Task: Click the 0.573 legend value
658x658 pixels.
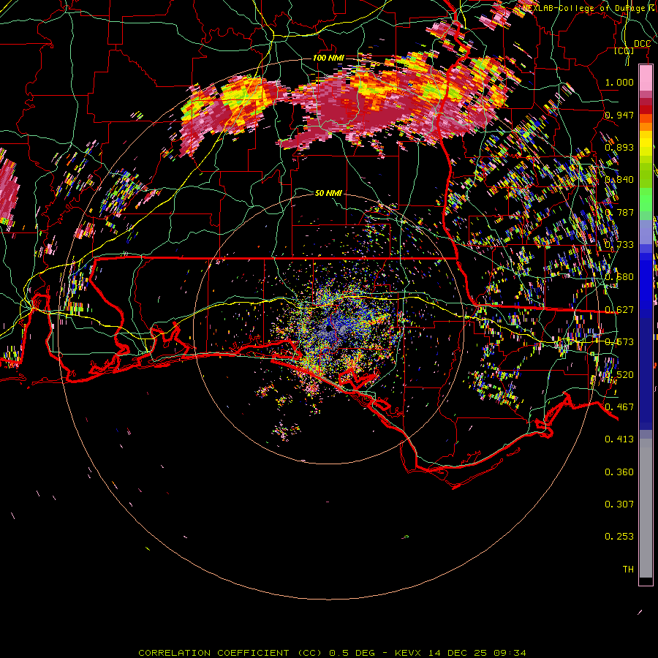Action: pos(619,342)
